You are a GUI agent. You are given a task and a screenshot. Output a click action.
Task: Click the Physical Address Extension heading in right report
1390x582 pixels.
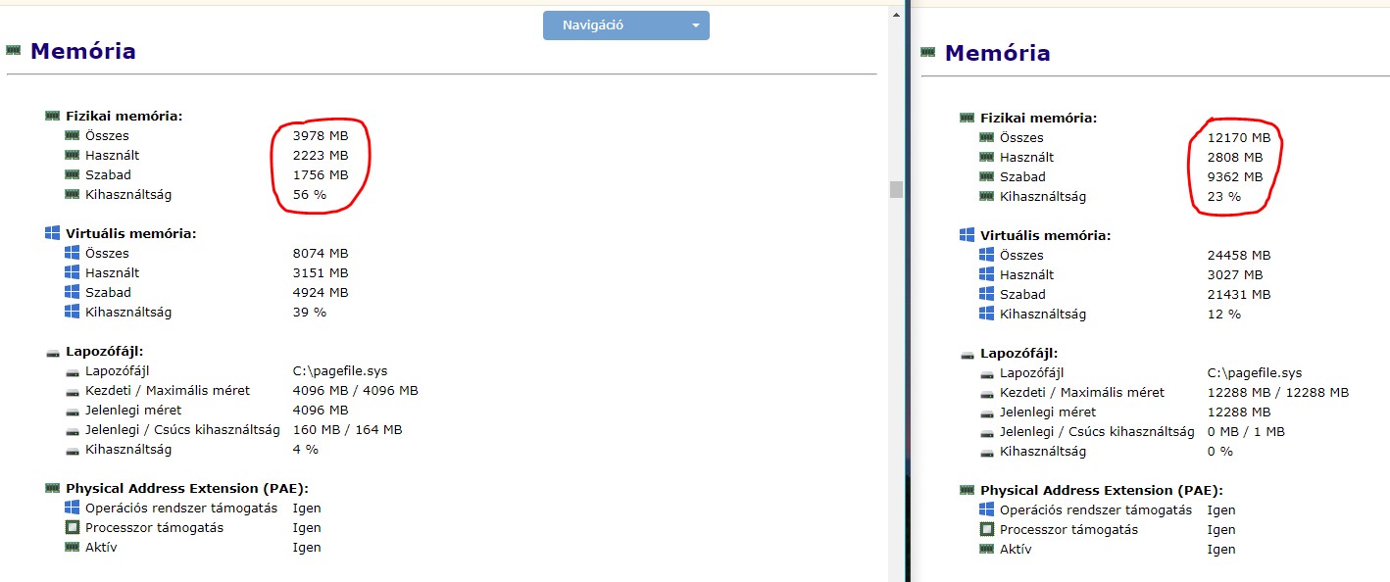[x=1102, y=490]
